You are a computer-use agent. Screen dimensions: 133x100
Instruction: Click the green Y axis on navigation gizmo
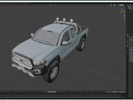click(x=124, y=12)
